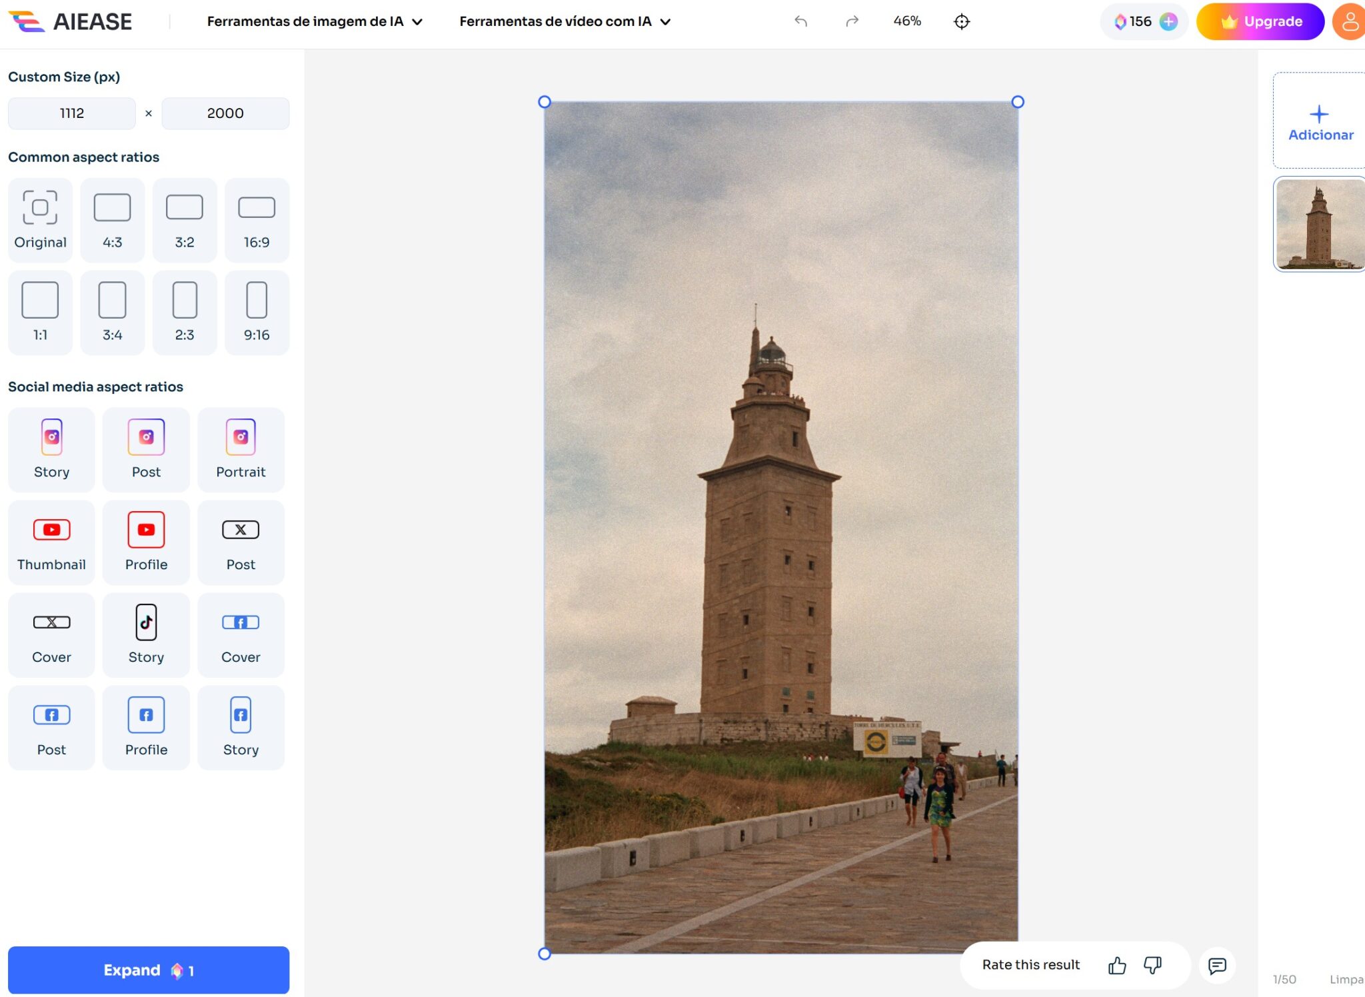Image resolution: width=1365 pixels, height=997 pixels.
Task: Select the TikTok Story aspect ratio
Action: click(x=146, y=634)
